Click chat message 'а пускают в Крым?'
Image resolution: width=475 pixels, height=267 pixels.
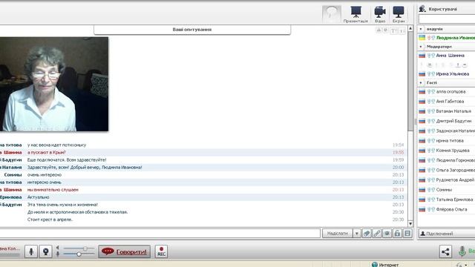click(46, 152)
